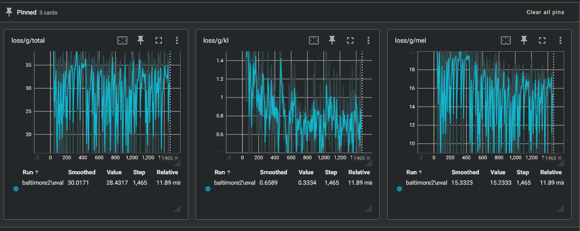Click the '3 cards' count label
Image resolution: width=580 pixels, height=231 pixels.
(x=48, y=13)
